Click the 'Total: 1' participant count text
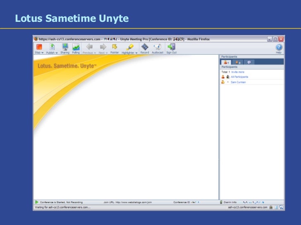This screenshot has height=225, width=301. (226, 72)
